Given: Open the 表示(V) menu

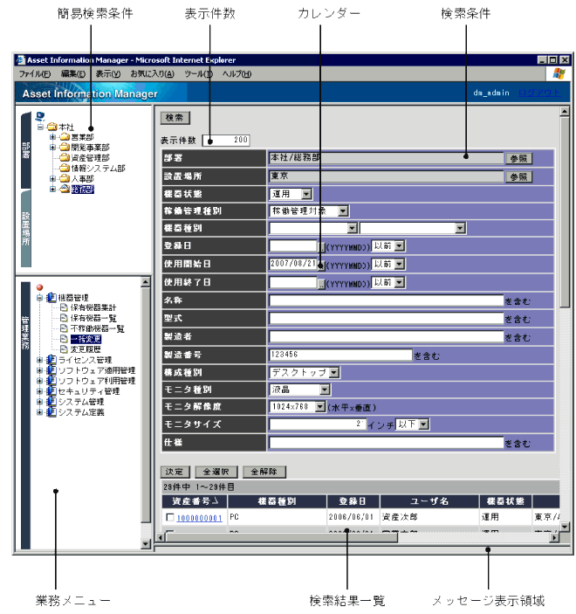Looking at the screenshot, I should click(108, 73).
